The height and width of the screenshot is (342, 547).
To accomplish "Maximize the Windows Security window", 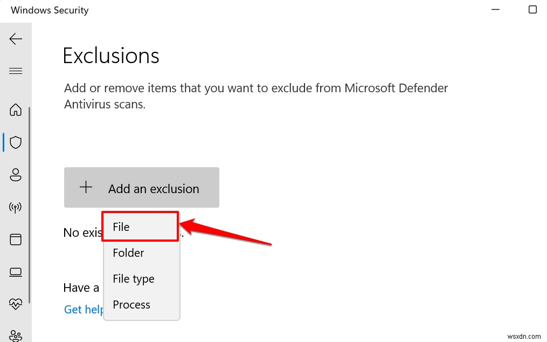I will 532,10.
